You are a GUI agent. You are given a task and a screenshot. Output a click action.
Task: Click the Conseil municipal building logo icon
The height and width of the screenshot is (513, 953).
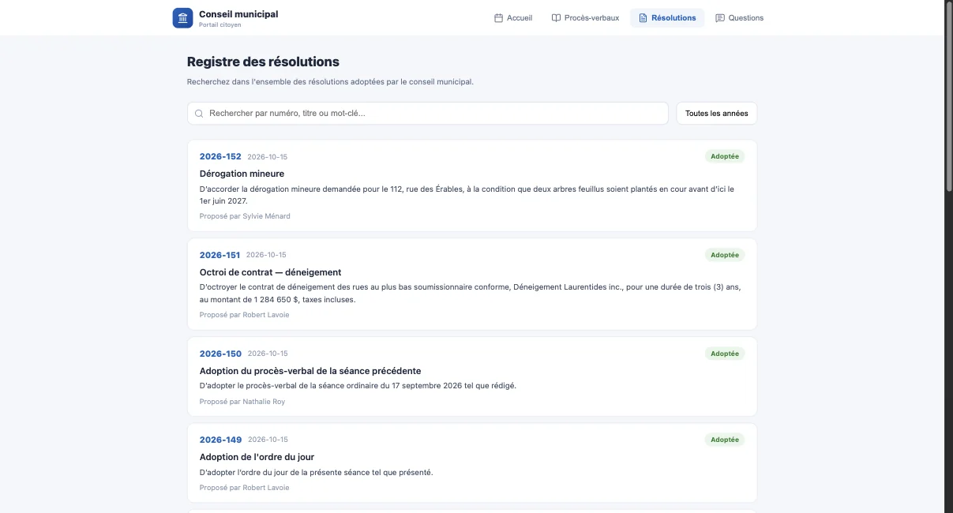point(182,18)
